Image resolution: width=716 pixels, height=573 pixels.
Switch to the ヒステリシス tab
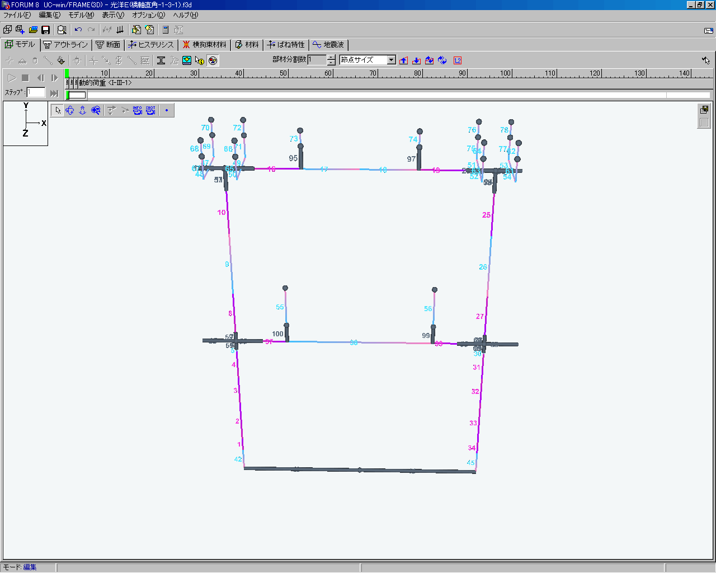(x=151, y=45)
